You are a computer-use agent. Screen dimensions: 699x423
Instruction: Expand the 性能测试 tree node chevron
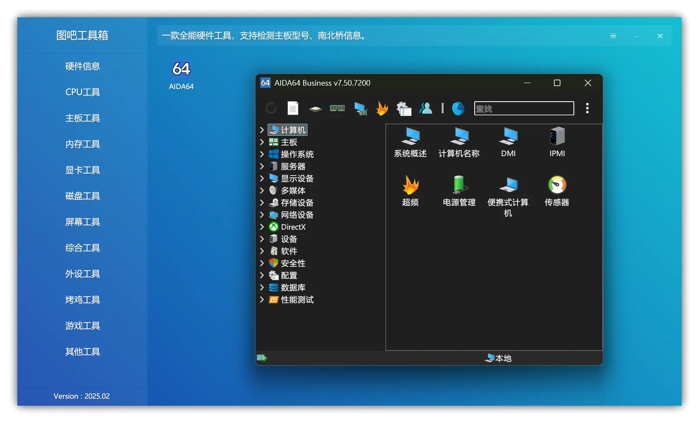[262, 299]
